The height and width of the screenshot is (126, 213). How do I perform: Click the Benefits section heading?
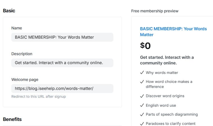click(x=12, y=119)
